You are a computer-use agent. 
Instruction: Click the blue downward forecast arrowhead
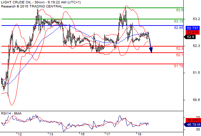click(151, 50)
